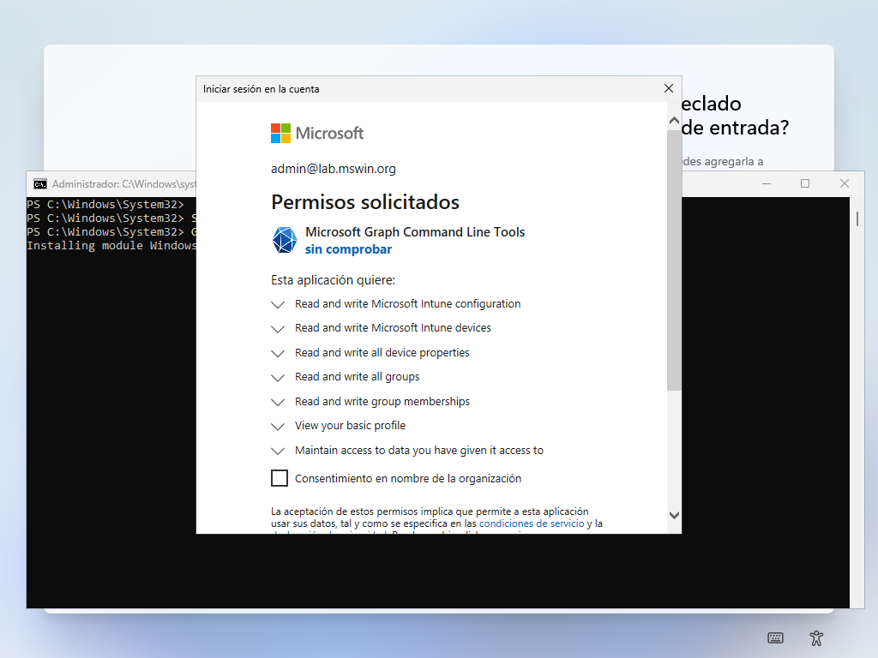This screenshot has height=658, width=878.
Task: Click the Microsoft Graph Command Line Tools app icon
Action: [x=285, y=240]
